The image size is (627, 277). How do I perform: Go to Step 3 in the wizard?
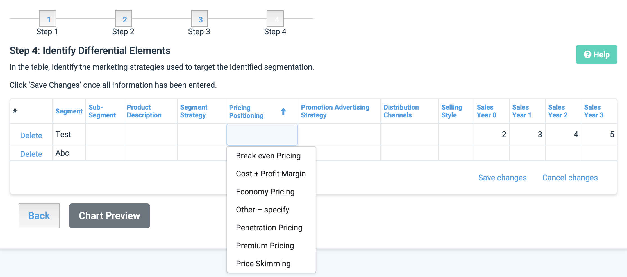click(199, 19)
